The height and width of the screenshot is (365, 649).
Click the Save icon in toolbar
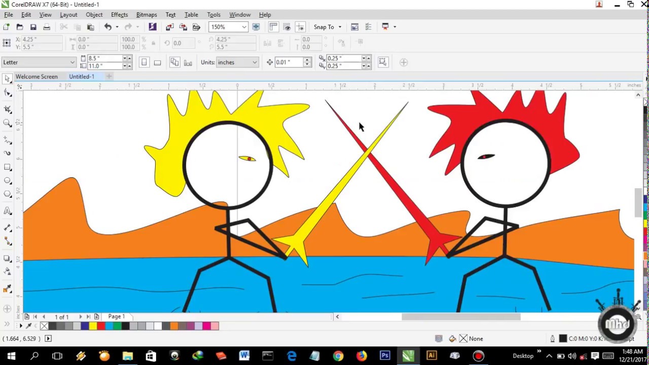point(33,27)
